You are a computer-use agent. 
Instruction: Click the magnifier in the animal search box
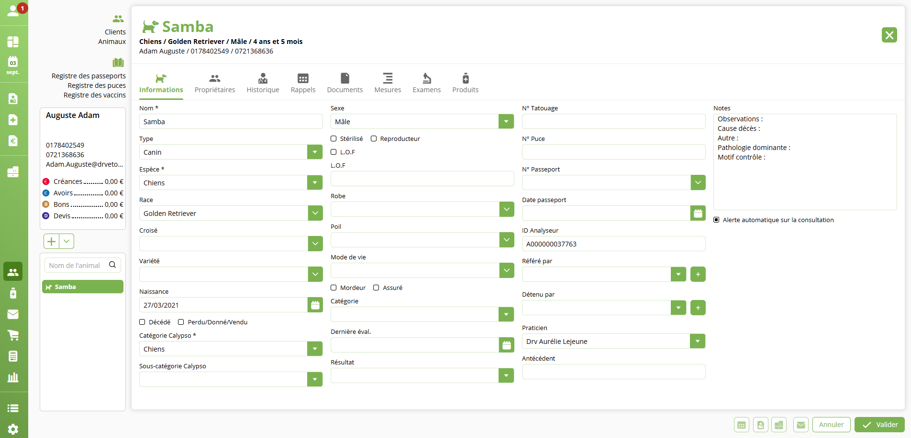pyautogui.click(x=112, y=265)
